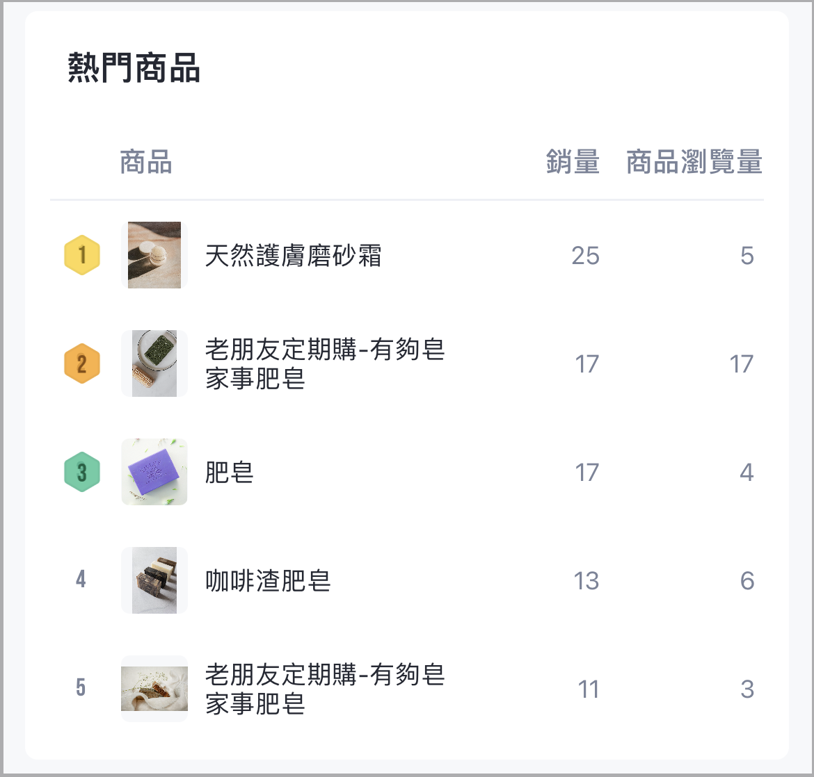Click sales value 25 for top product
Screen dimensions: 814x777
[586, 256]
